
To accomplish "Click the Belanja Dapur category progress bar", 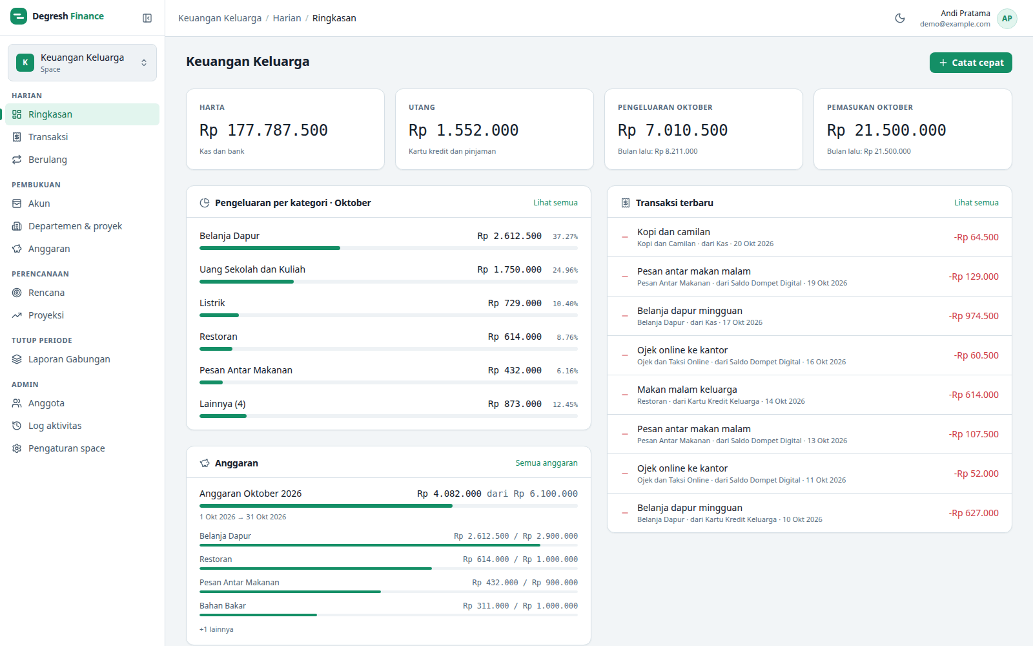I will pyautogui.click(x=389, y=248).
